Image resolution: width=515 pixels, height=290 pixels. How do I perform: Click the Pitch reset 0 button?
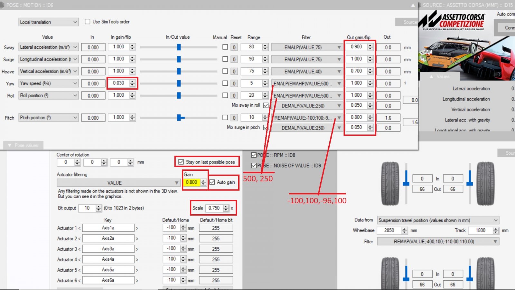234,118
